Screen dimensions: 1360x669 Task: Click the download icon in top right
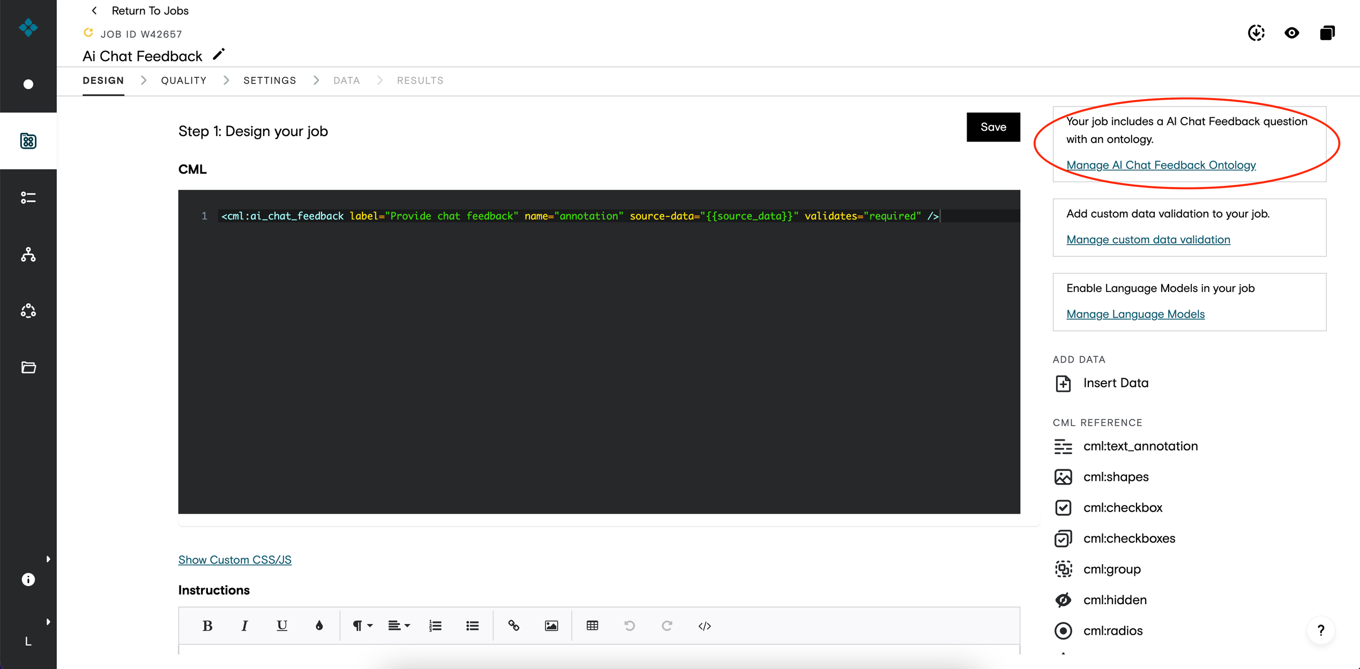1256,33
